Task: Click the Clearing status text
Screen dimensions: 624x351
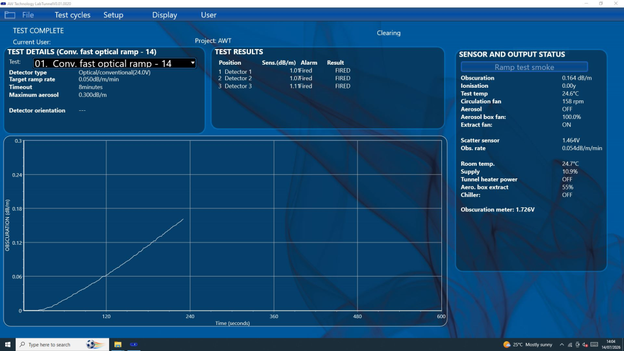Action: click(388, 33)
